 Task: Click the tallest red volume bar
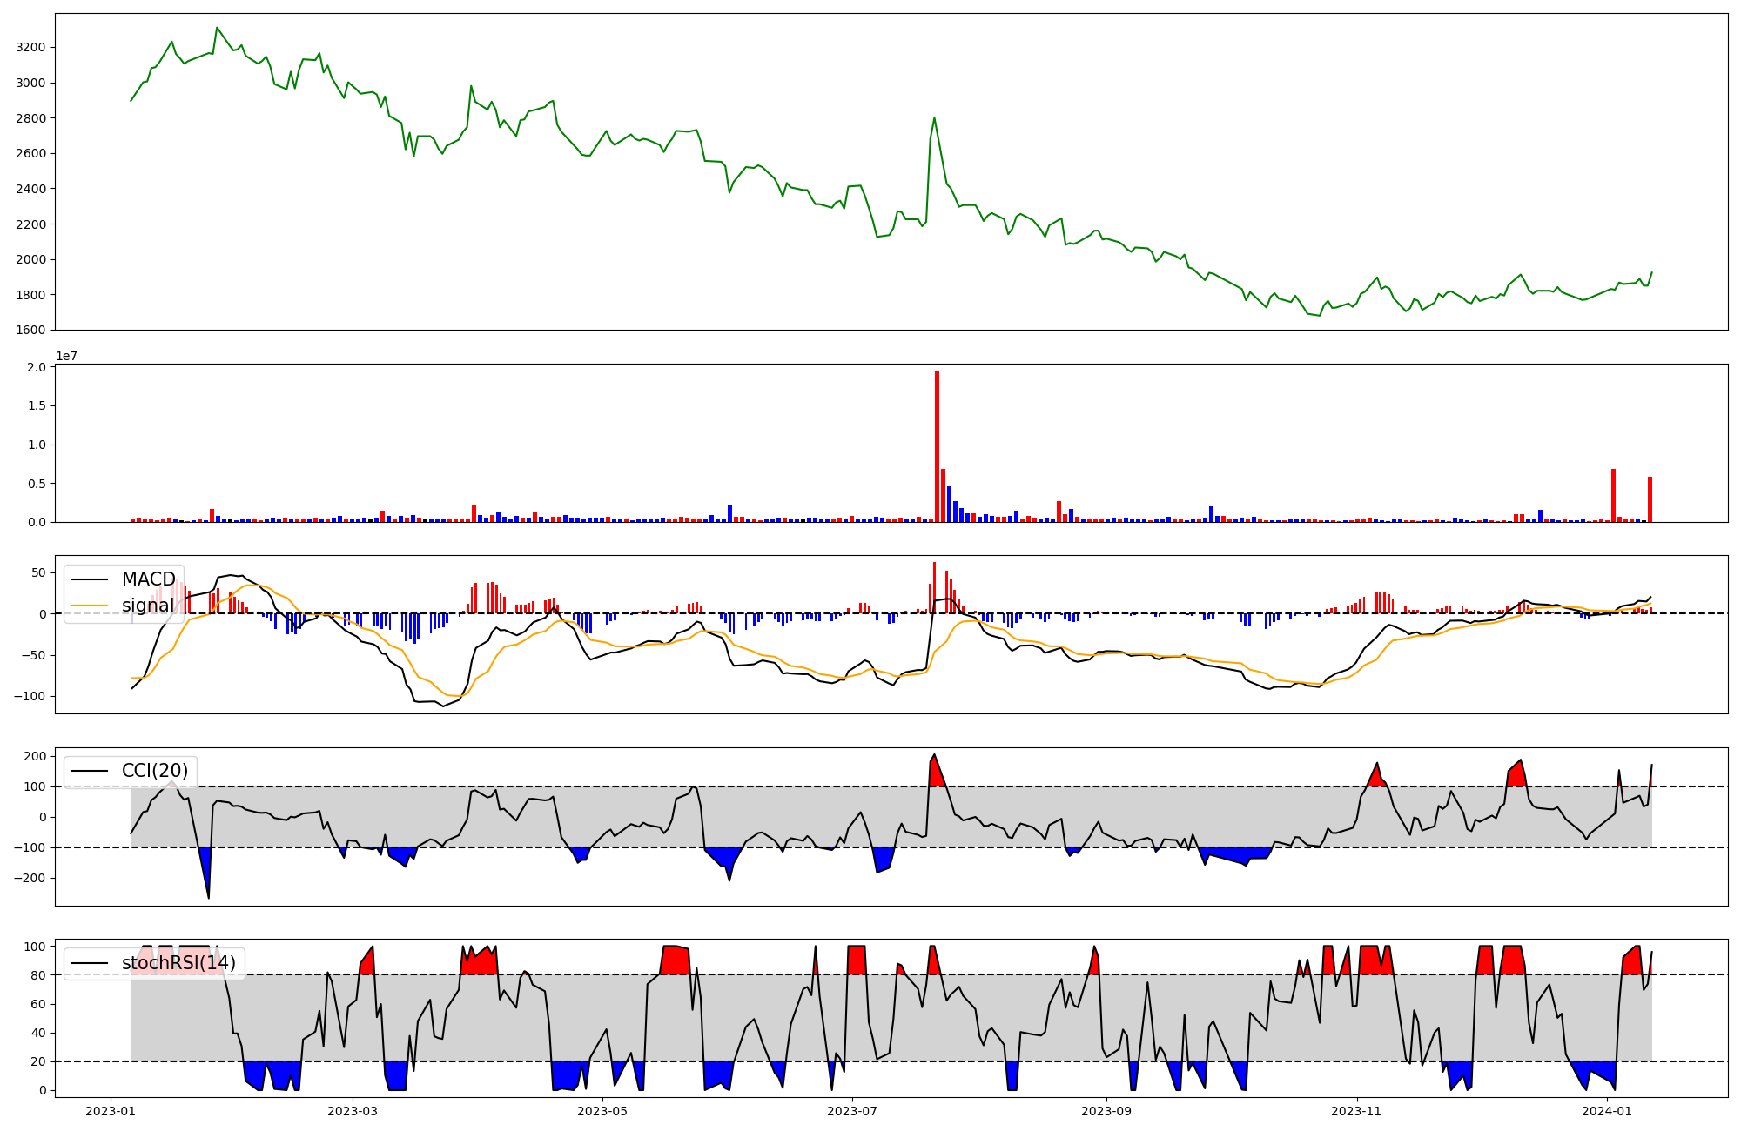(x=937, y=446)
